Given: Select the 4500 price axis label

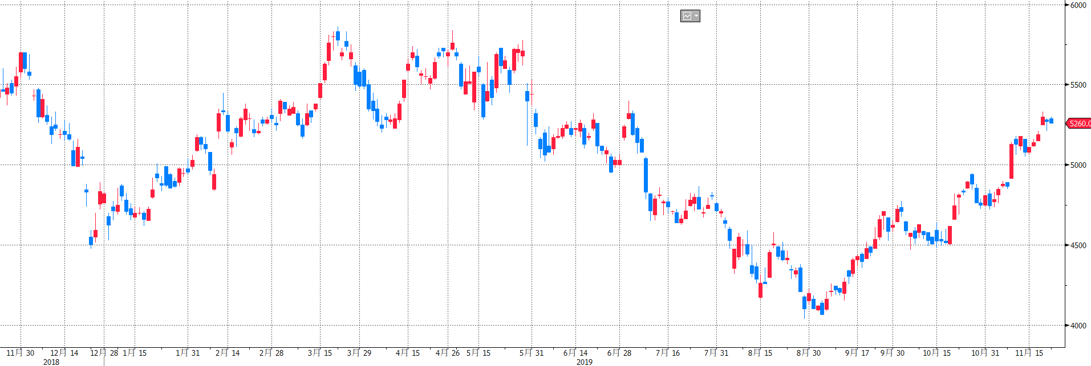Looking at the screenshot, I should coord(1078,245).
